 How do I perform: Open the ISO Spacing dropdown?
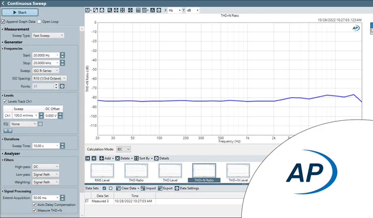(x=49, y=78)
